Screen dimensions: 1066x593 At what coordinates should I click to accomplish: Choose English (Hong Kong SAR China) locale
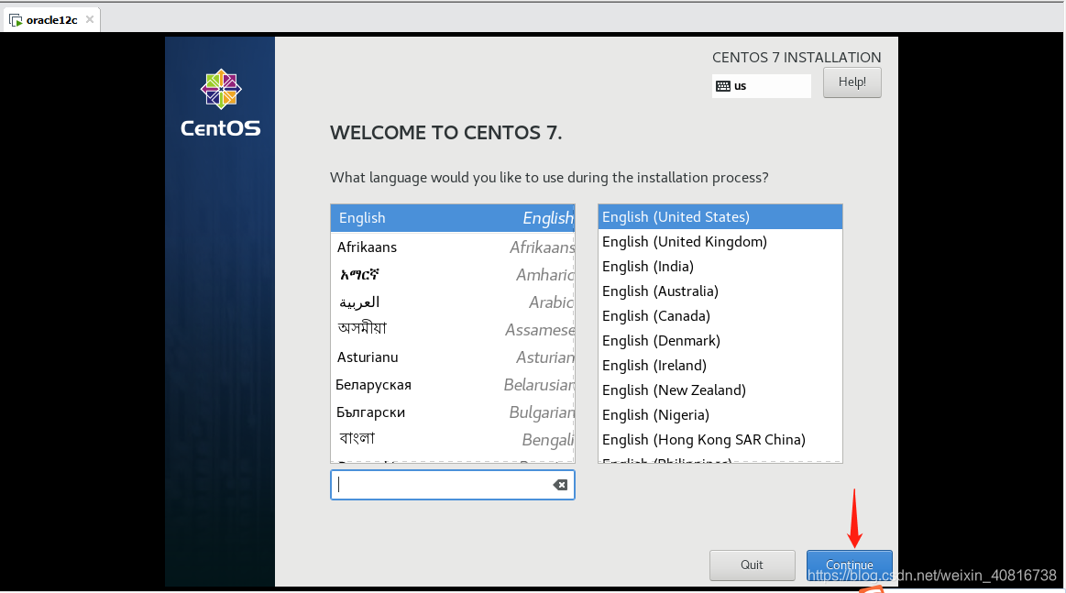coord(720,440)
